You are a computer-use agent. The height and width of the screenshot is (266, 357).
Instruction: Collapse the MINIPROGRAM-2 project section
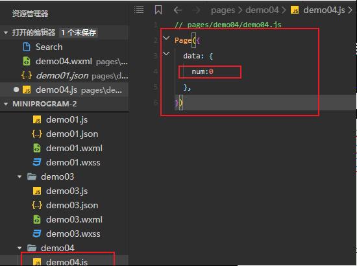(6, 104)
